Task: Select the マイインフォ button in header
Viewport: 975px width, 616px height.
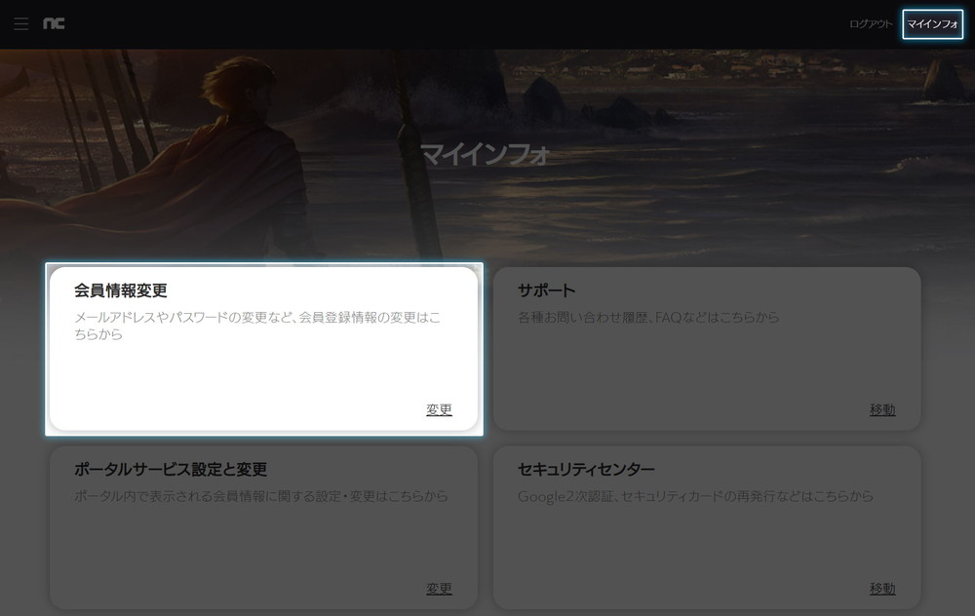Action: pos(932,24)
